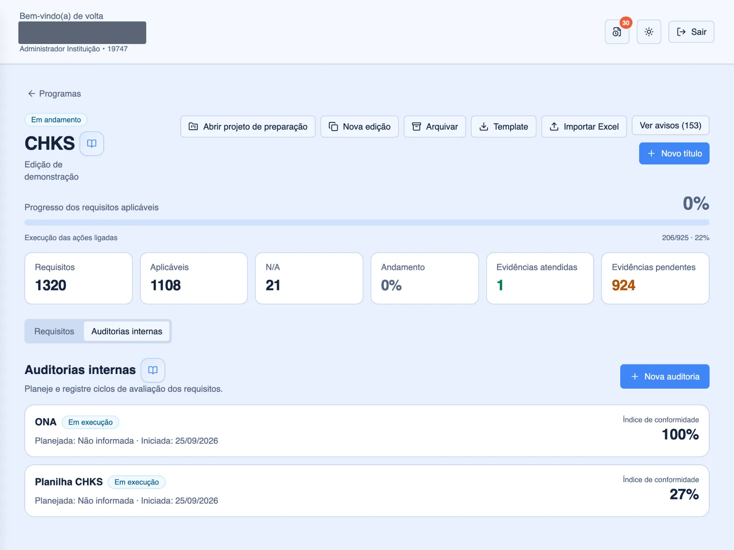Open the ONA audit row

click(x=367, y=431)
